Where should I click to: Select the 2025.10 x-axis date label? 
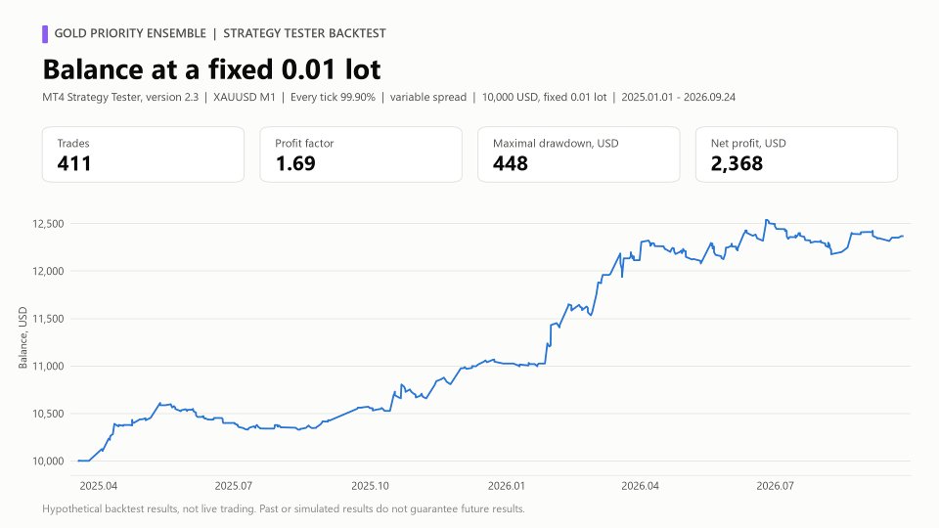click(x=370, y=486)
